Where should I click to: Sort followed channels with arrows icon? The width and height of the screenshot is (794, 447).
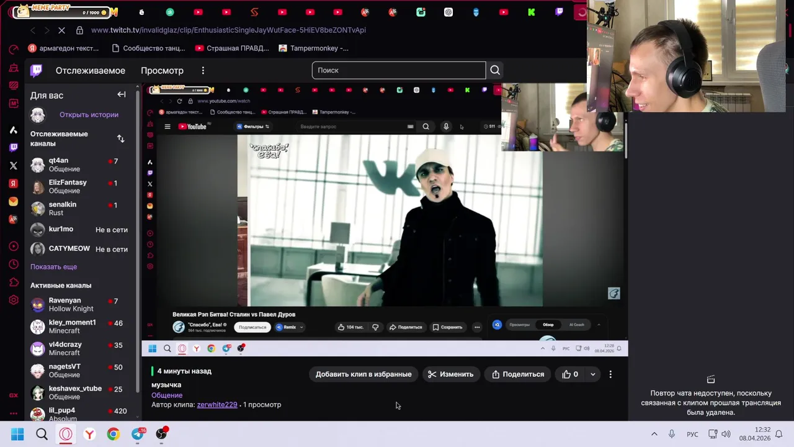pyautogui.click(x=121, y=138)
